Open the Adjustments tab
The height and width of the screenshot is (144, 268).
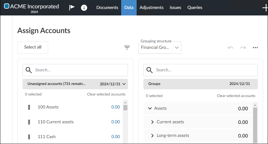(151, 8)
